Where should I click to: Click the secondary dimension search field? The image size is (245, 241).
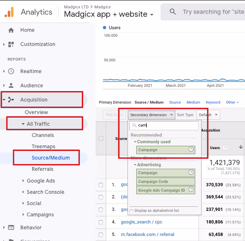(x=164, y=126)
